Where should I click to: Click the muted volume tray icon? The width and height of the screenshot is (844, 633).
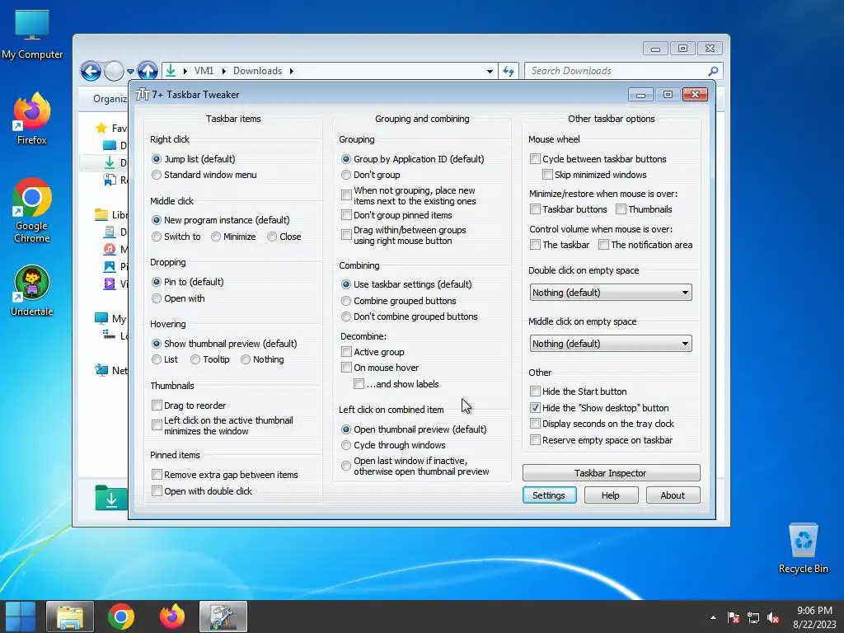[x=773, y=617]
